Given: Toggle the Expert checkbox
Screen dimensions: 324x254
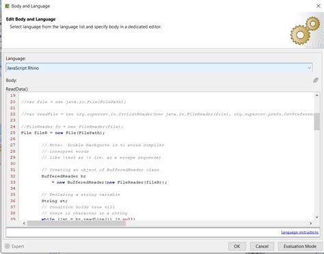Looking at the screenshot, I should coord(8,246).
